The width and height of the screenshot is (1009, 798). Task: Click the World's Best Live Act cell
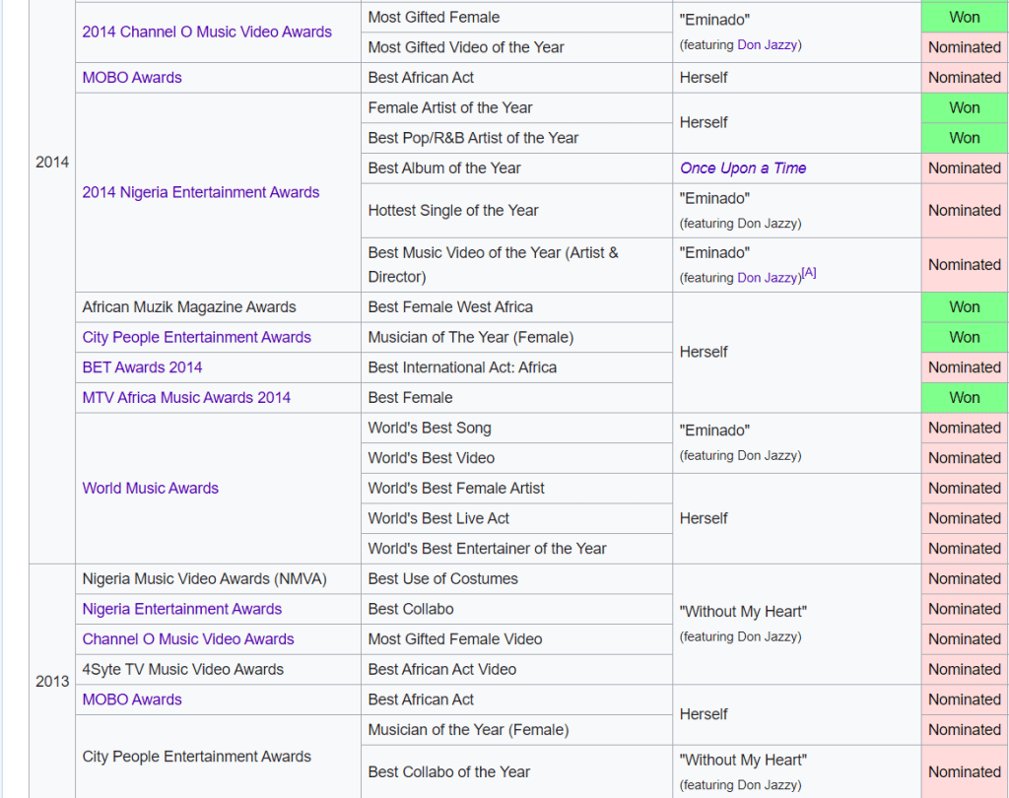pyautogui.click(x=438, y=518)
